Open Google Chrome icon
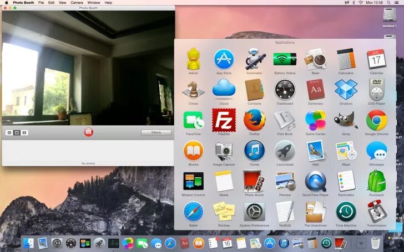 [376, 120]
